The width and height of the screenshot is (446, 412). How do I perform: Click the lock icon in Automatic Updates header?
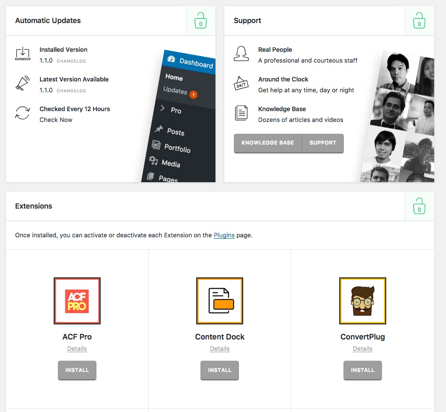pos(201,21)
